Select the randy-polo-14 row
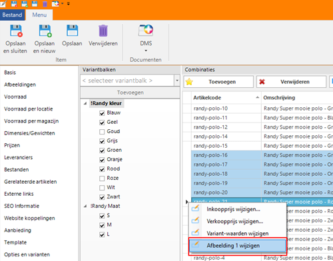This screenshot has height=261, width=333. point(258,136)
